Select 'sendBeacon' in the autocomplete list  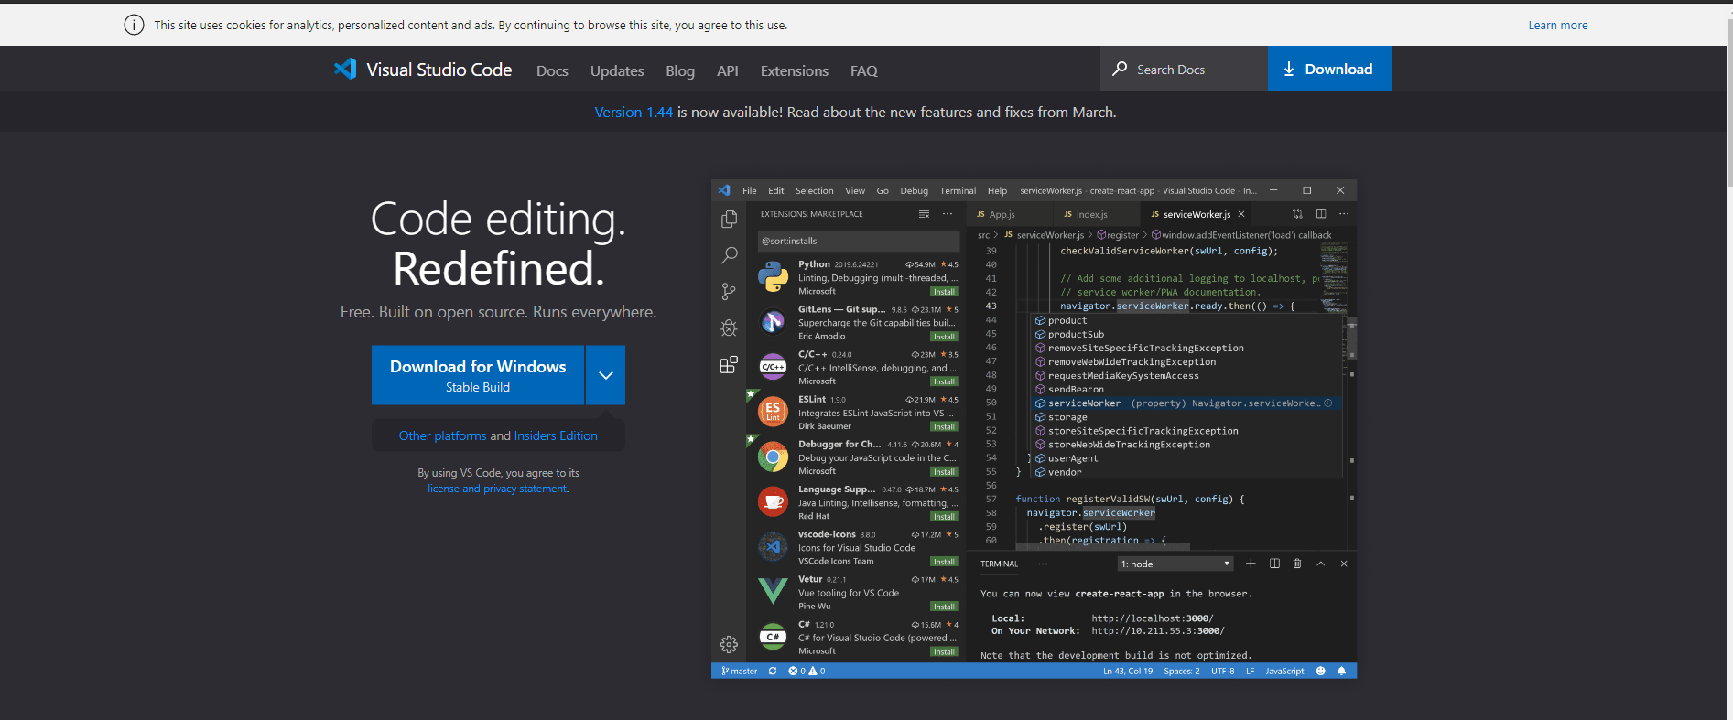(x=1186, y=389)
